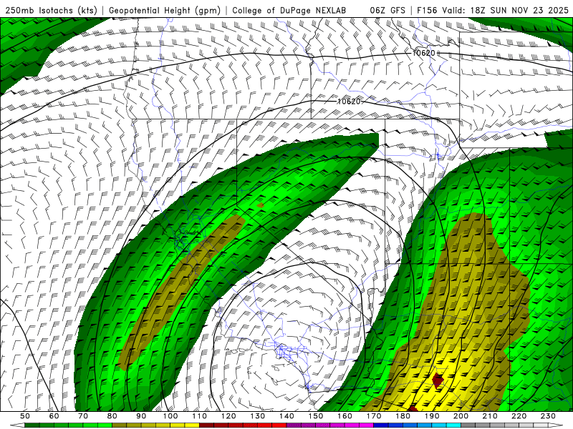Click the "250mb Isotachs (kts)" title text
Viewport: 573px width, 429px height.
[52, 11]
